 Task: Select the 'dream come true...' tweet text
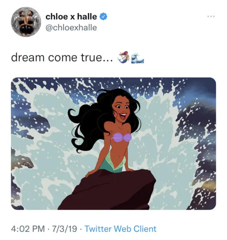(x=62, y=57)
